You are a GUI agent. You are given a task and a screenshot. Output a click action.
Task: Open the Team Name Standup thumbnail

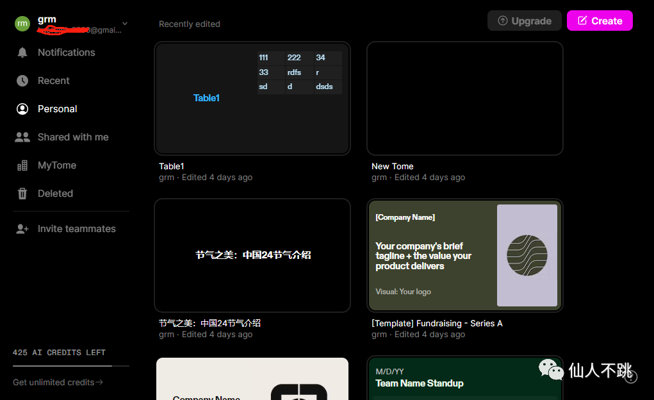coord(464,378)
